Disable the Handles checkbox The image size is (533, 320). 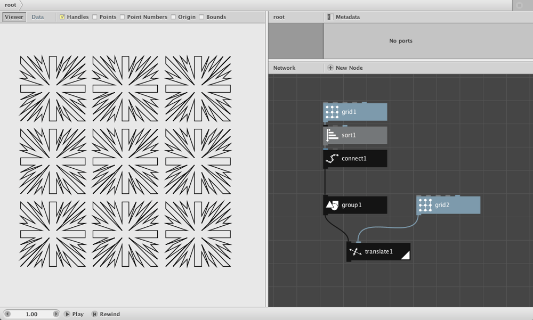(x=62, y=17)
